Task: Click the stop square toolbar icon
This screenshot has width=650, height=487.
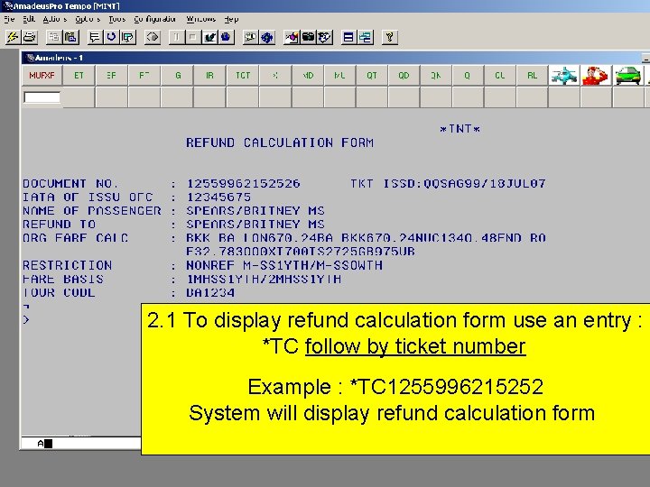Action: tap(193, 37)
